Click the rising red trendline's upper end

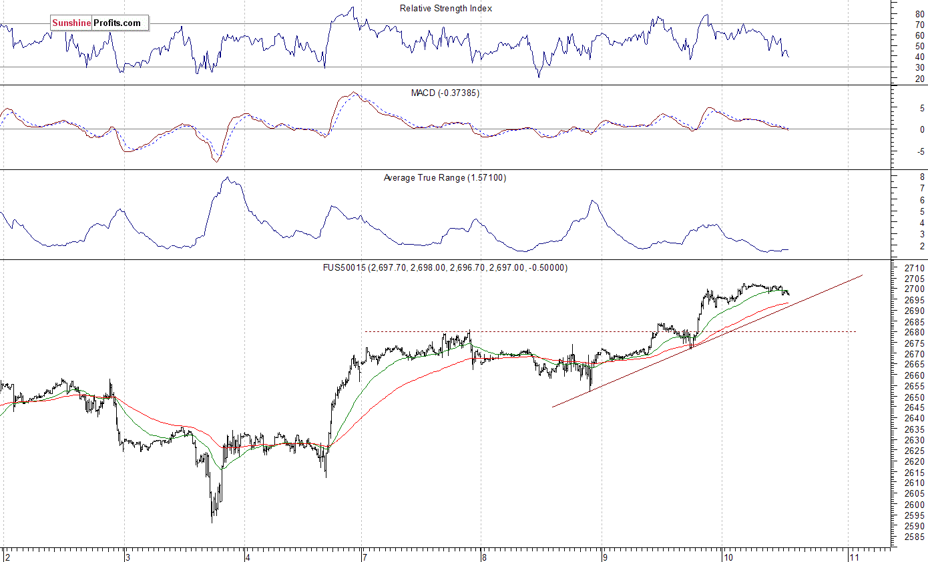(x=862, y=275)
